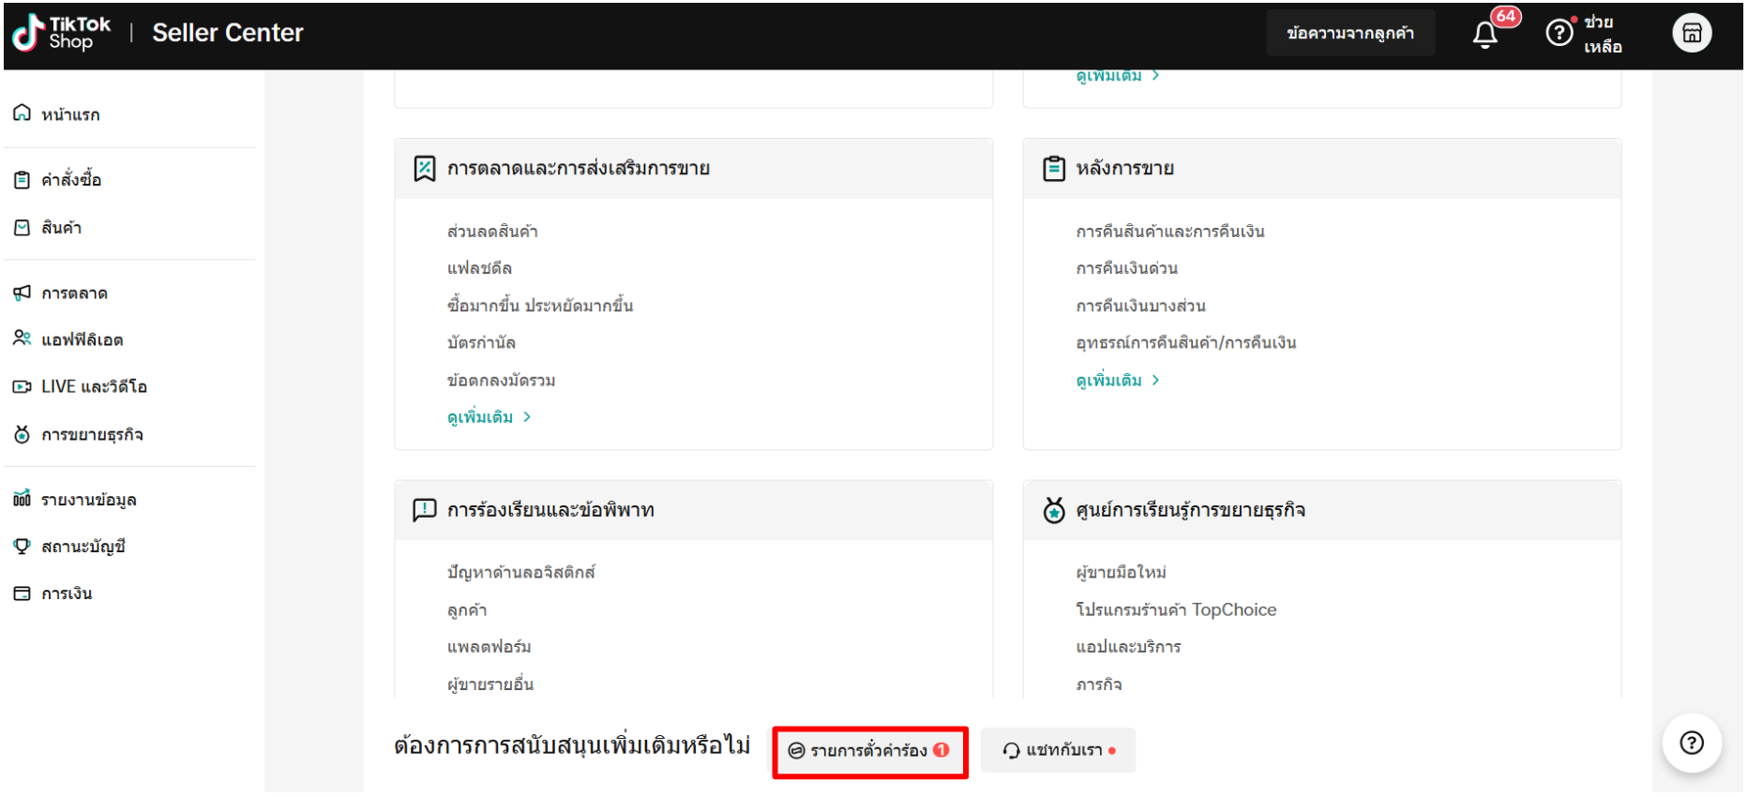1748x797 pixels.
Task: Click the floating help button at bottom right
Action: pyautogui.click(x=1691, y=744)
